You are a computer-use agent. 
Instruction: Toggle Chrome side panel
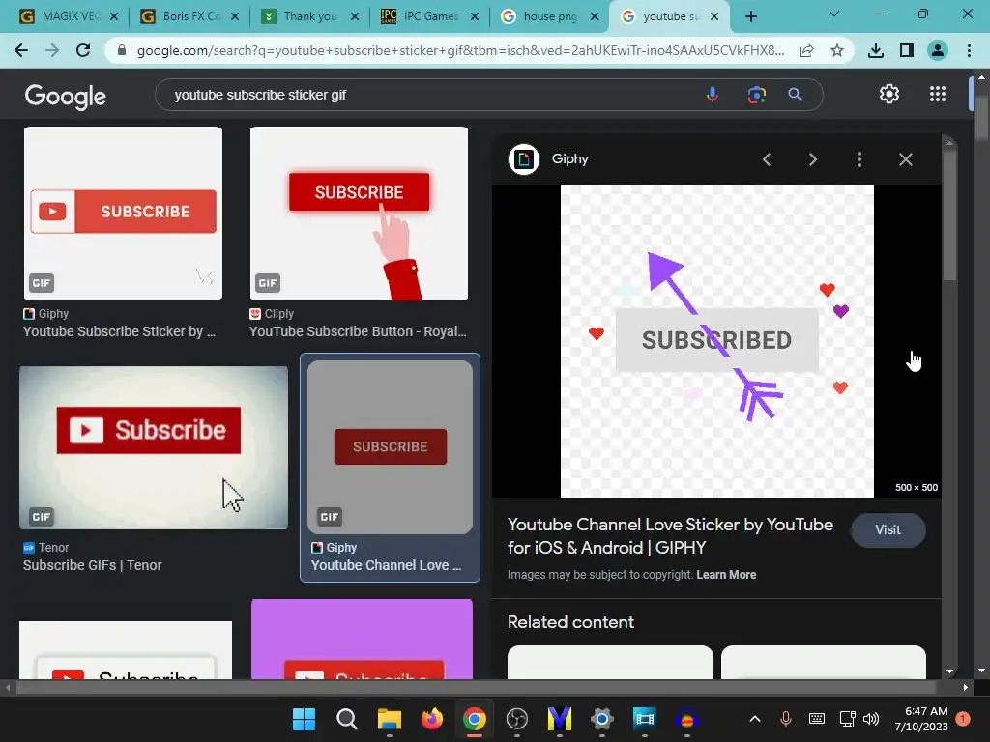pos(907,50)
